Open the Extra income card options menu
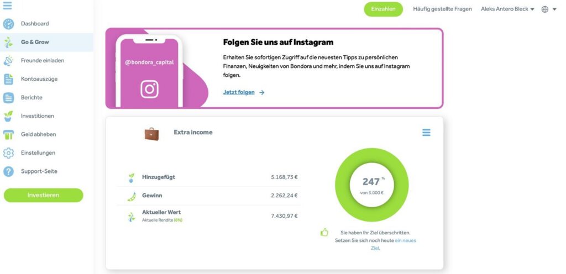Screen dimensions: 566x274 pos(426,133)
